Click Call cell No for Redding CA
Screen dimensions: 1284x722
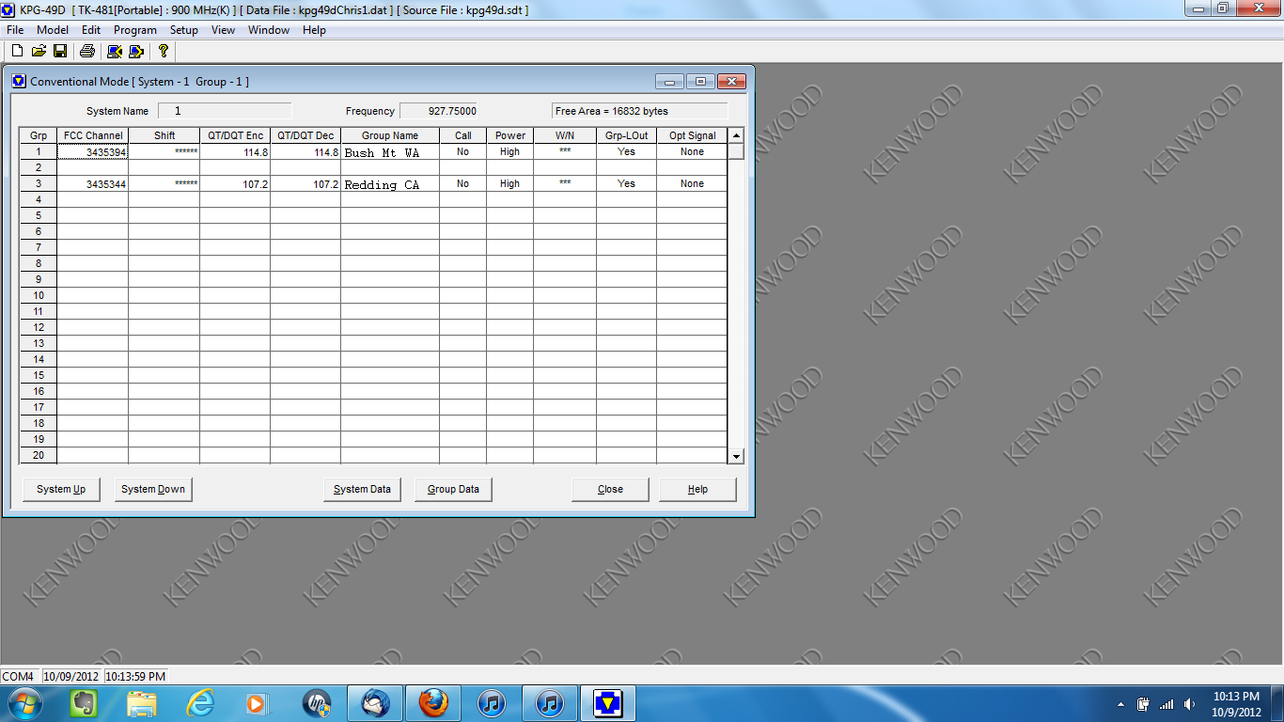(462, 184)
